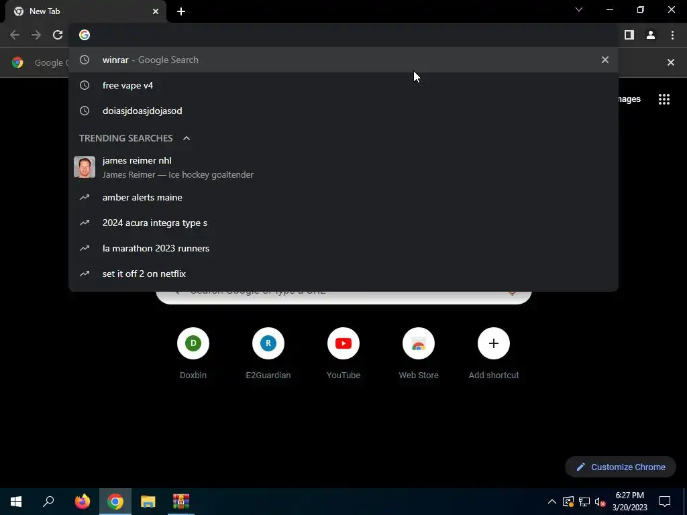Select the New Tab browser tab
687x515 pixels.
pos(86,11)
